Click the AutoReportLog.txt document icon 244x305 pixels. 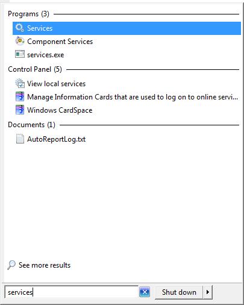click(x=20, y=139)
